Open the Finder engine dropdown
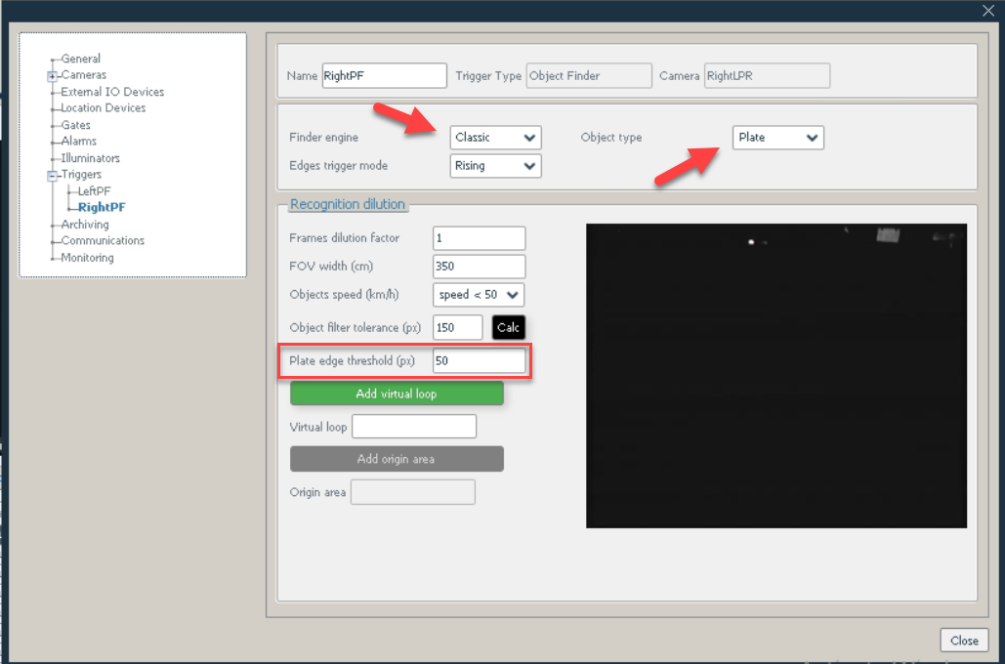The height and width of the screenshot is (664, 1005). [x=494, y=138]
